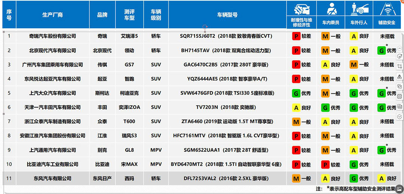Click the red P badge in row 1
This screenshot has width=404, height=194.
pos(296,36)
